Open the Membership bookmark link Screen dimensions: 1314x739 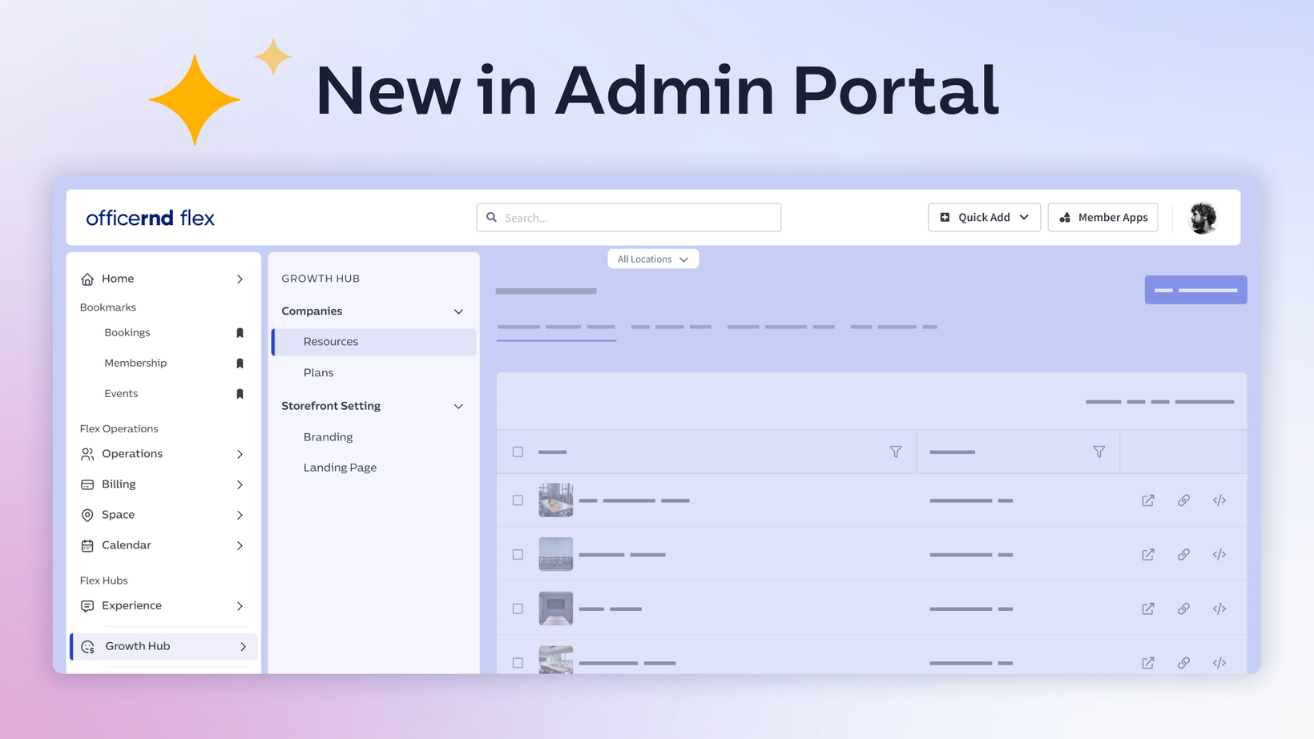(135, 363)
